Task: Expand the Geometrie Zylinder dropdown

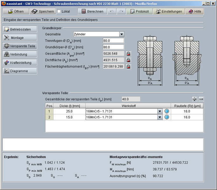Action: coord(122,34)
